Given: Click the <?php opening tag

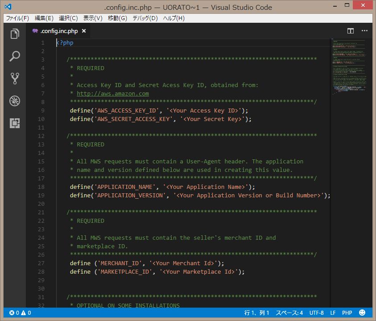Looking at the screenshot, I should (65, 42).
